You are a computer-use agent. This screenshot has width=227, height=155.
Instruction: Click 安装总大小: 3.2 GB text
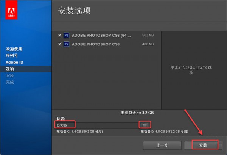[137, 113]
